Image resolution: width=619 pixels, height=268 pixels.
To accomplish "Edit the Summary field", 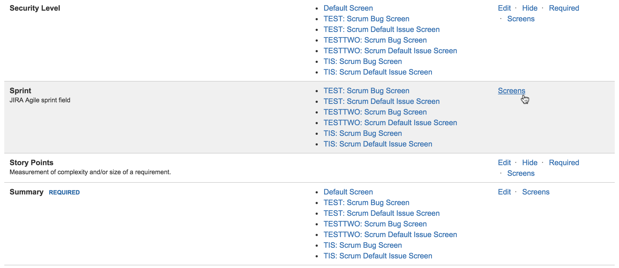I will point(504,192).
